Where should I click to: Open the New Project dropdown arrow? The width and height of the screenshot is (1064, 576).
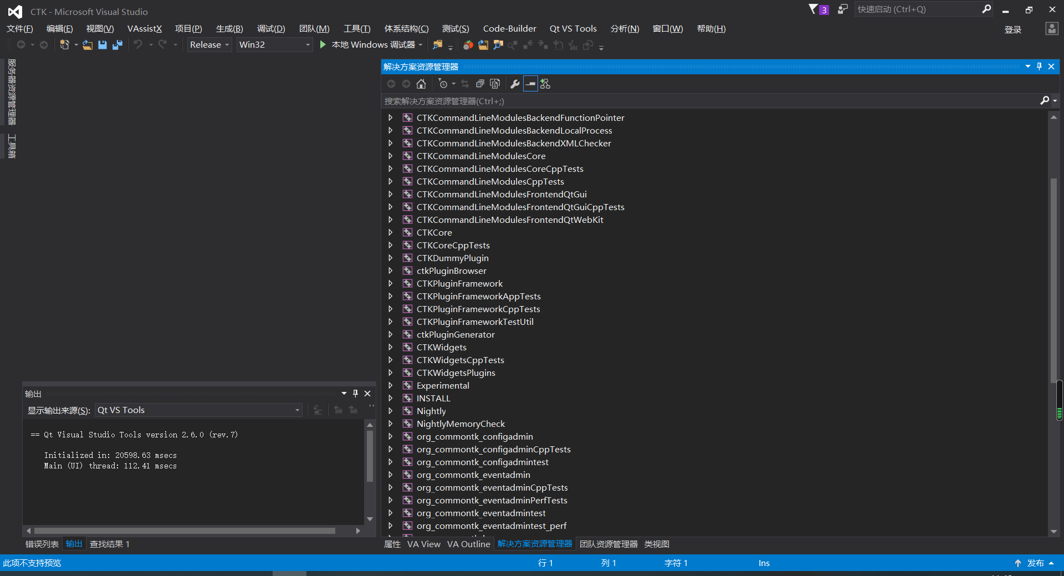point(76,45)
